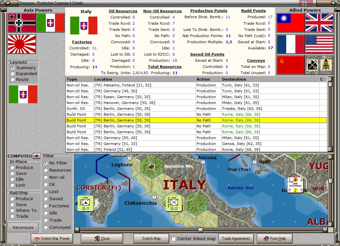340x246 pixels.
Task: Click the oil derrick resource icon
Action: click(326, 65)
